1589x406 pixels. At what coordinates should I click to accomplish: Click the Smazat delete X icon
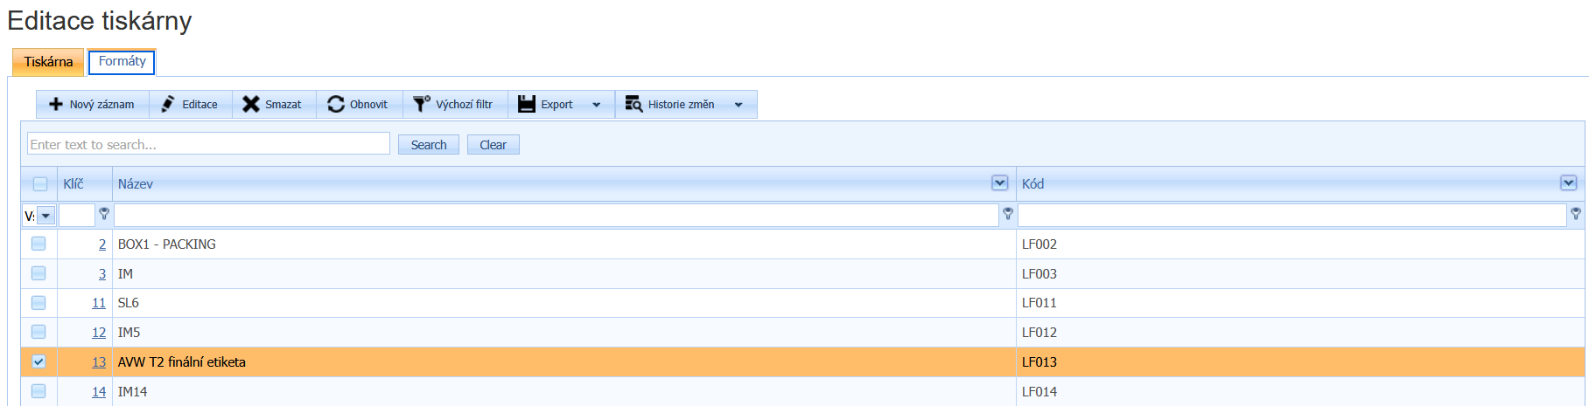click(x=251, y=104)
